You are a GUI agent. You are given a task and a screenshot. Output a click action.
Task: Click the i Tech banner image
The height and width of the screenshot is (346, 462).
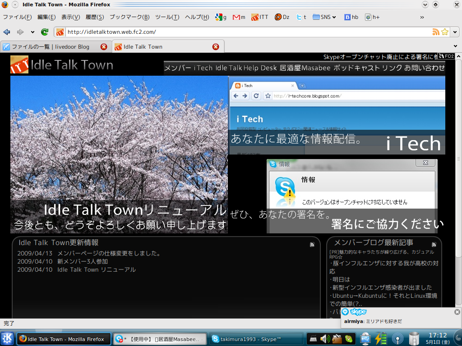coord(337,115)
